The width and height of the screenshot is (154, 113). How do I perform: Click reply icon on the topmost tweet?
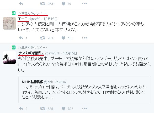[21, 4]
